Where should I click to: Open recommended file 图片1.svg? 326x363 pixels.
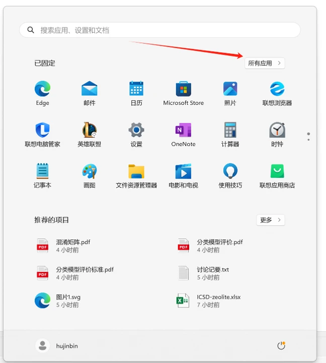[x=58, y=300]
